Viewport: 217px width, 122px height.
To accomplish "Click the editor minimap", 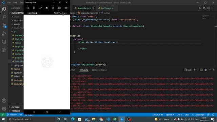I will click(x=208, y=17).
